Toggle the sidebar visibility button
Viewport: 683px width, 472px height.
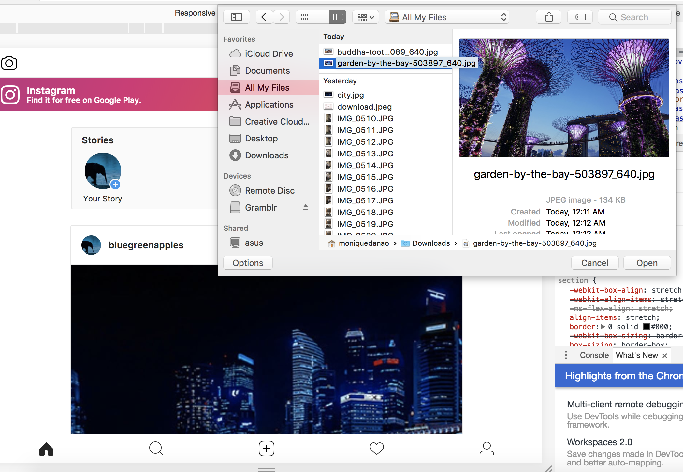[x=237, y=17]
